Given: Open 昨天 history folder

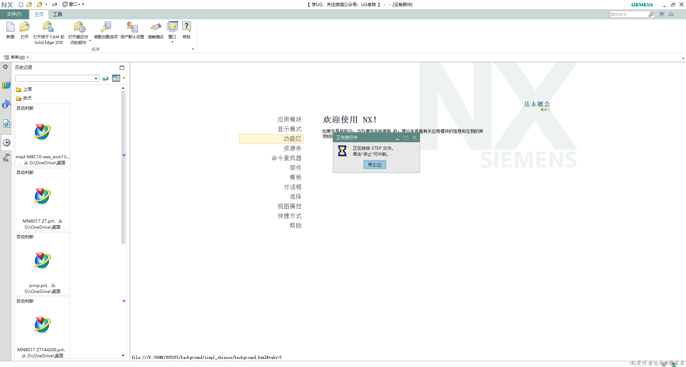Looking at the screenshot, I should coord(24,98).
